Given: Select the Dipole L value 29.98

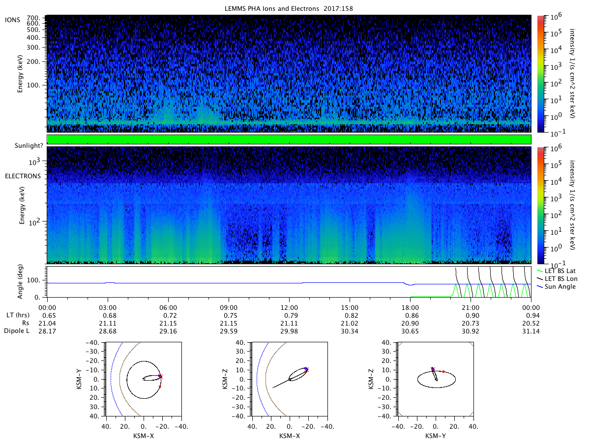Looking at the screenshot, I should point(289,331).
